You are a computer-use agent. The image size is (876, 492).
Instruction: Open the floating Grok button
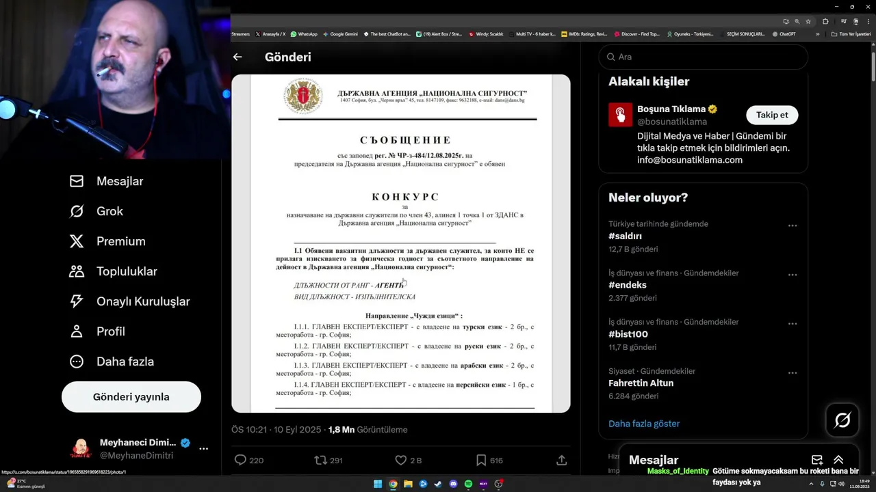pyautogui.click(x=842, y=420)
